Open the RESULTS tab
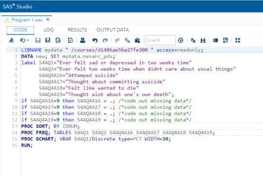 [x=77, y=30]
